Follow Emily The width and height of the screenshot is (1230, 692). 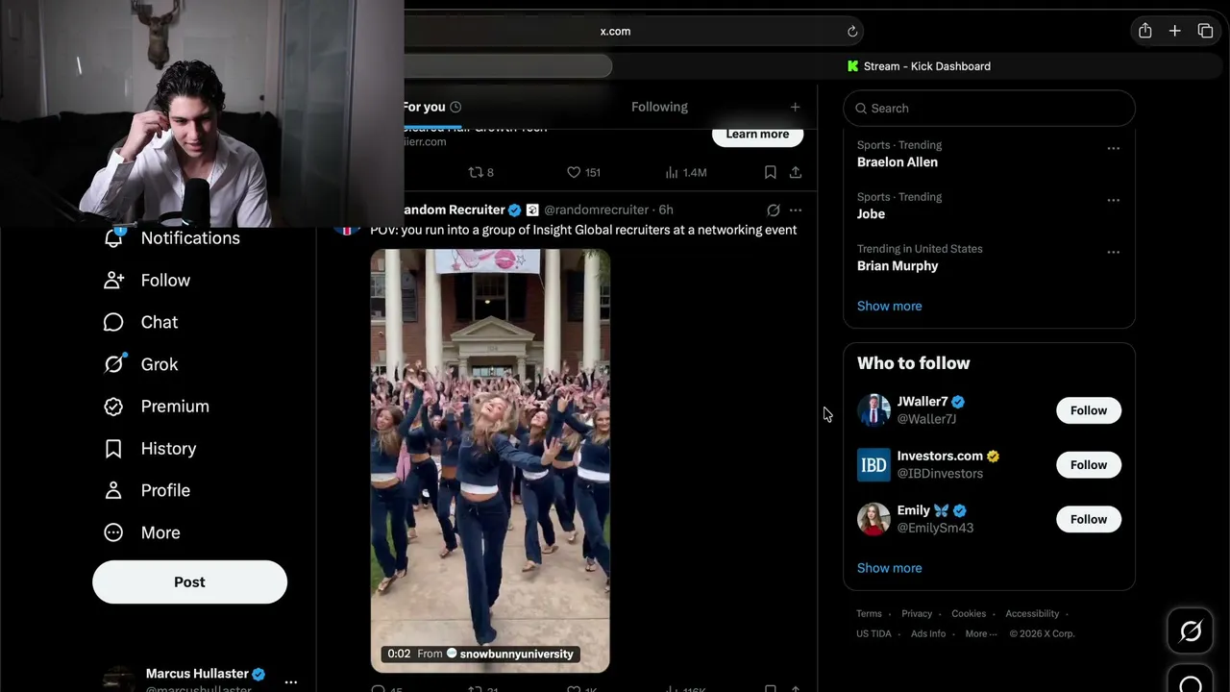pyautogui.click(x=1089, y=519)
